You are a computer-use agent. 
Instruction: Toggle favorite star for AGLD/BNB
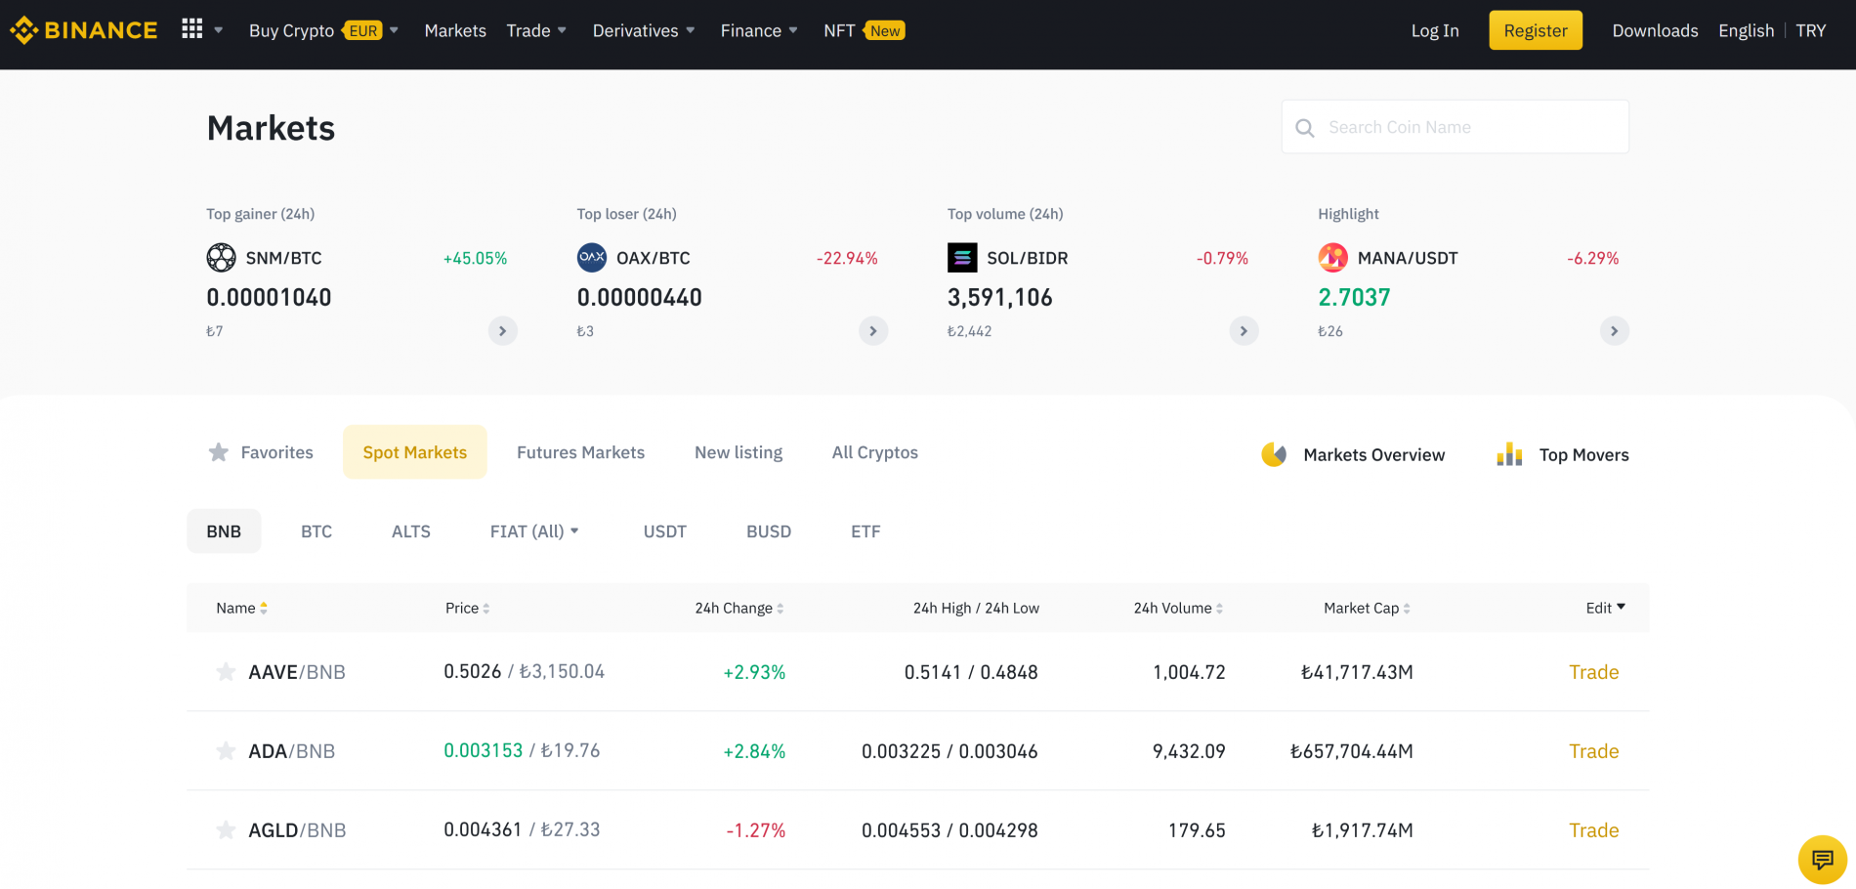(226, 830)
